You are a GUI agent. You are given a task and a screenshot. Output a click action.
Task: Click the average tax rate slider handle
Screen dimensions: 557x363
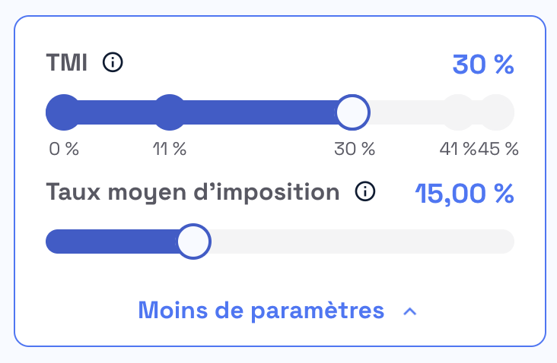pyautogui.click(x=194, y=241)
